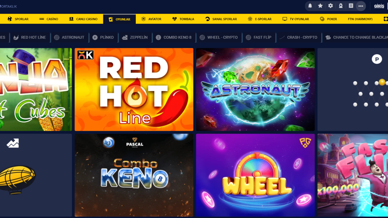Select the AVİATOR menu item
This screenshot has height=218, width=388.
151,19
